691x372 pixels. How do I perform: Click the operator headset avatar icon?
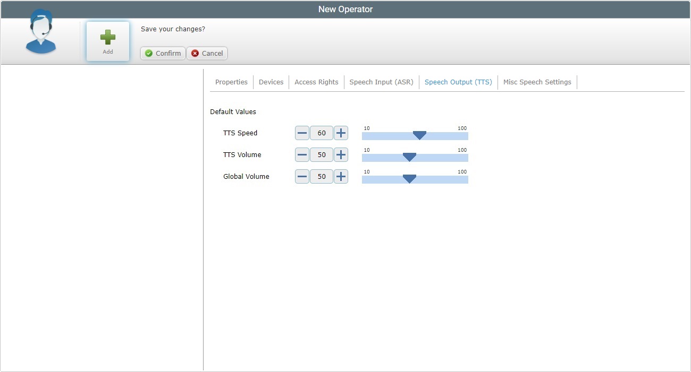(41, 33)
